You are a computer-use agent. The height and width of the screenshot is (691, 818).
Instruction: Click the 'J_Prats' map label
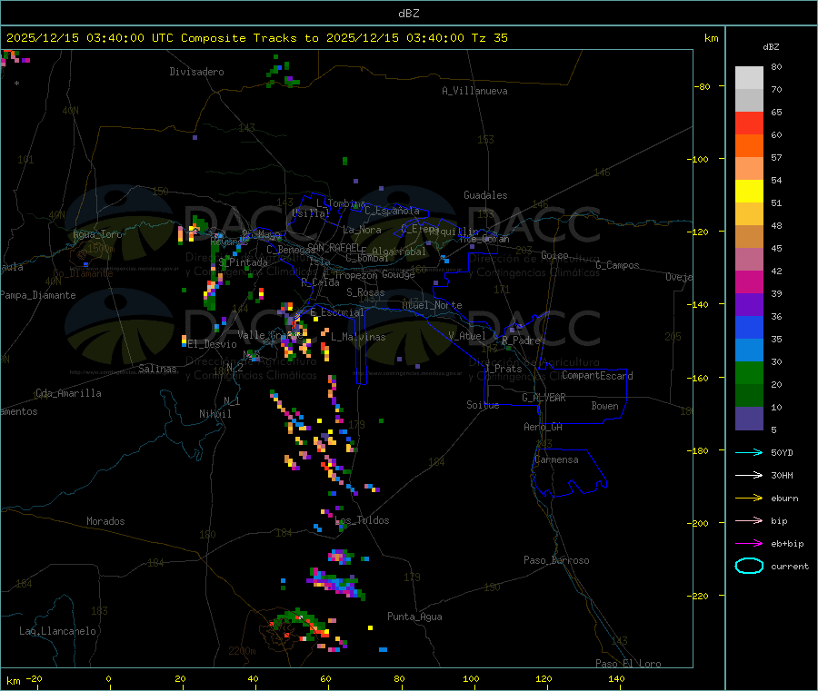click(503, 369)
